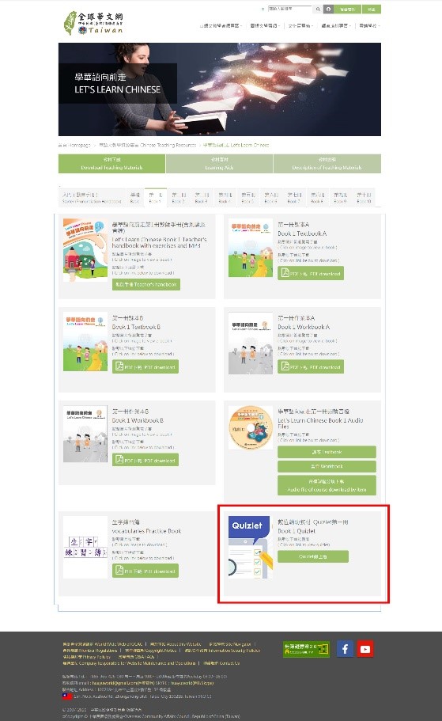Click the Quizlet cover image
The image size is (442, 721).
tap(251, 547)
